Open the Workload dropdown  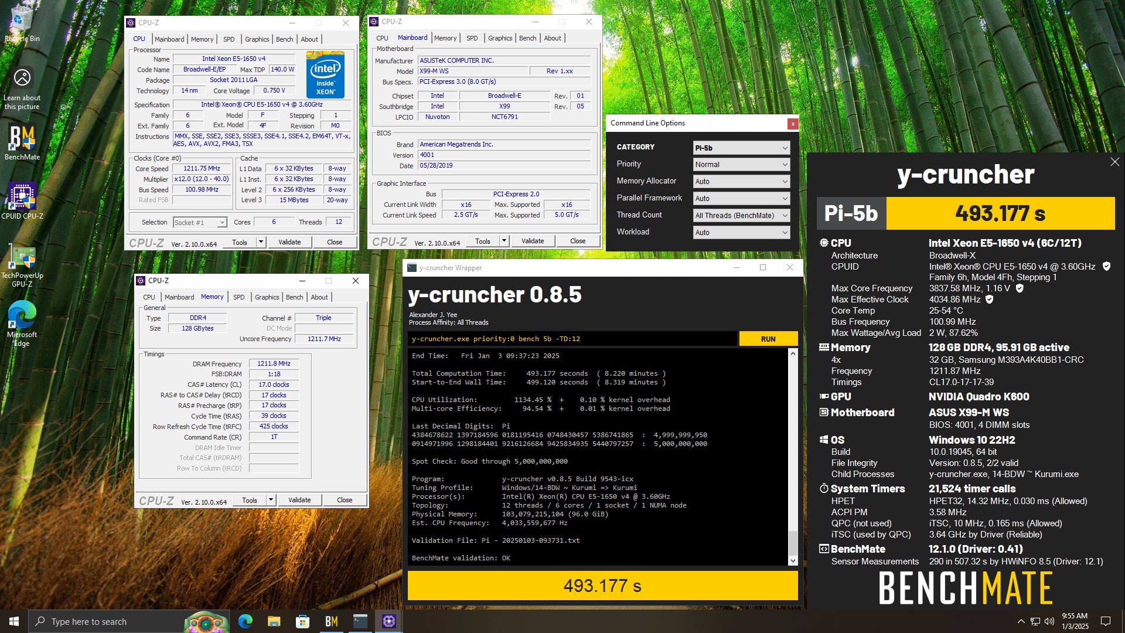(741, 233)
